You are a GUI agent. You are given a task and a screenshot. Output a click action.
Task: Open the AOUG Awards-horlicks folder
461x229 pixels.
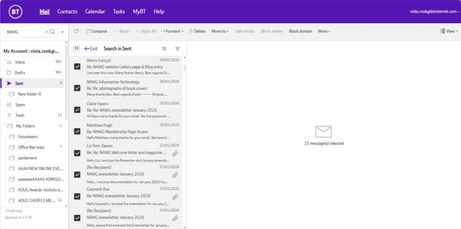(x=40, y=190)
